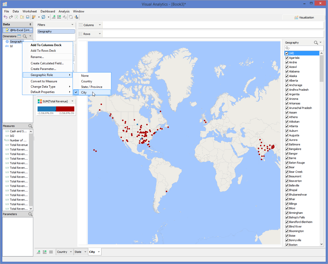Open the Country tab dropdown arrow

[71, 252]
